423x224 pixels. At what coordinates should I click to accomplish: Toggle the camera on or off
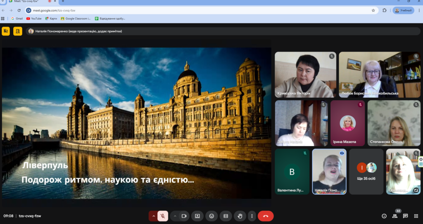click(x=184, y=216)
